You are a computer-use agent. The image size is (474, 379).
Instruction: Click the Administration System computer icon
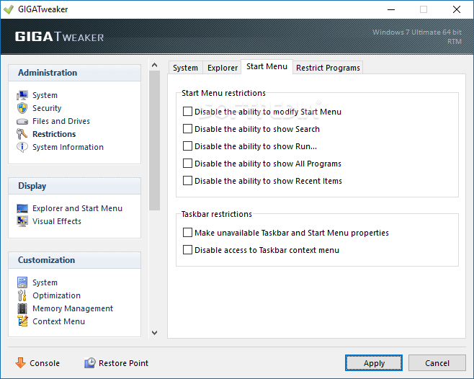pos(22,95)
